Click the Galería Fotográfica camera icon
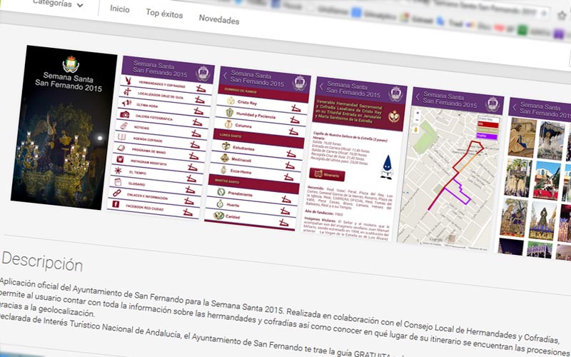571x357 pixels. coord(124,114)
